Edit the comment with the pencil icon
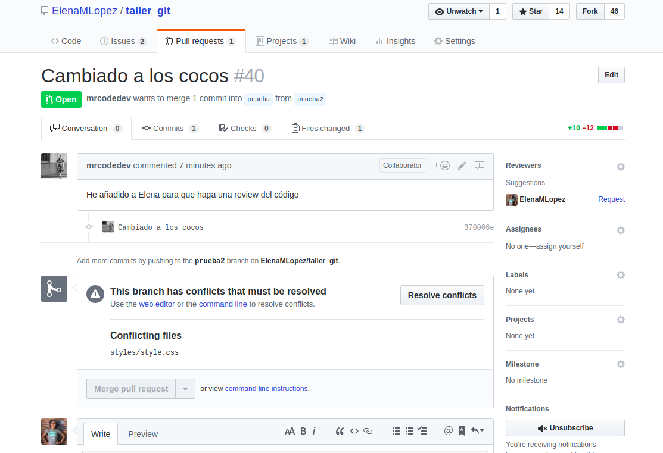663x453 pixels. point(462,165)
